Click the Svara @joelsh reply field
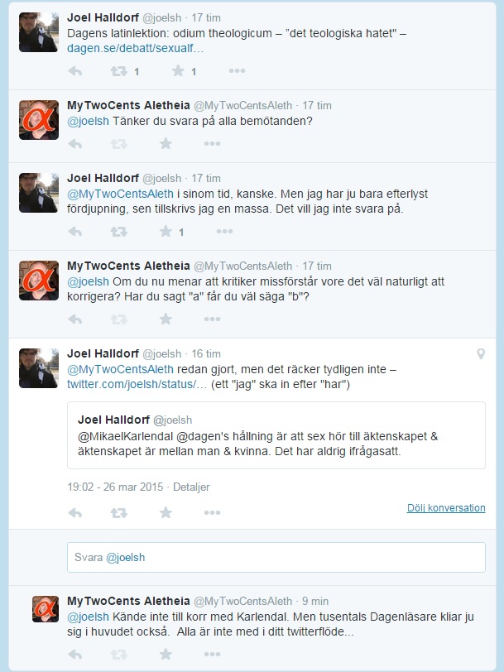Viewport: 504px width, 672px height. tap(276, 557)
